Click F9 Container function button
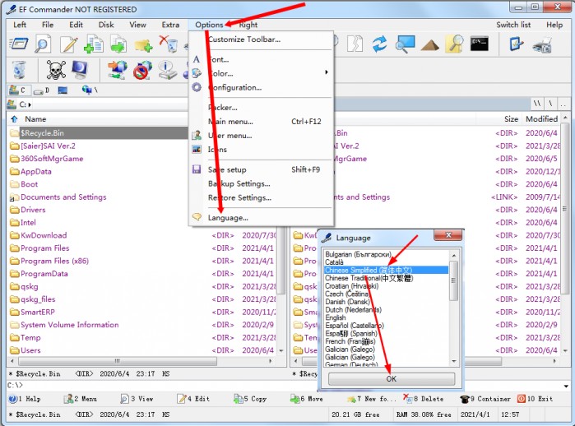This screenshot has width=575, height=426. [x=485, y=399]
